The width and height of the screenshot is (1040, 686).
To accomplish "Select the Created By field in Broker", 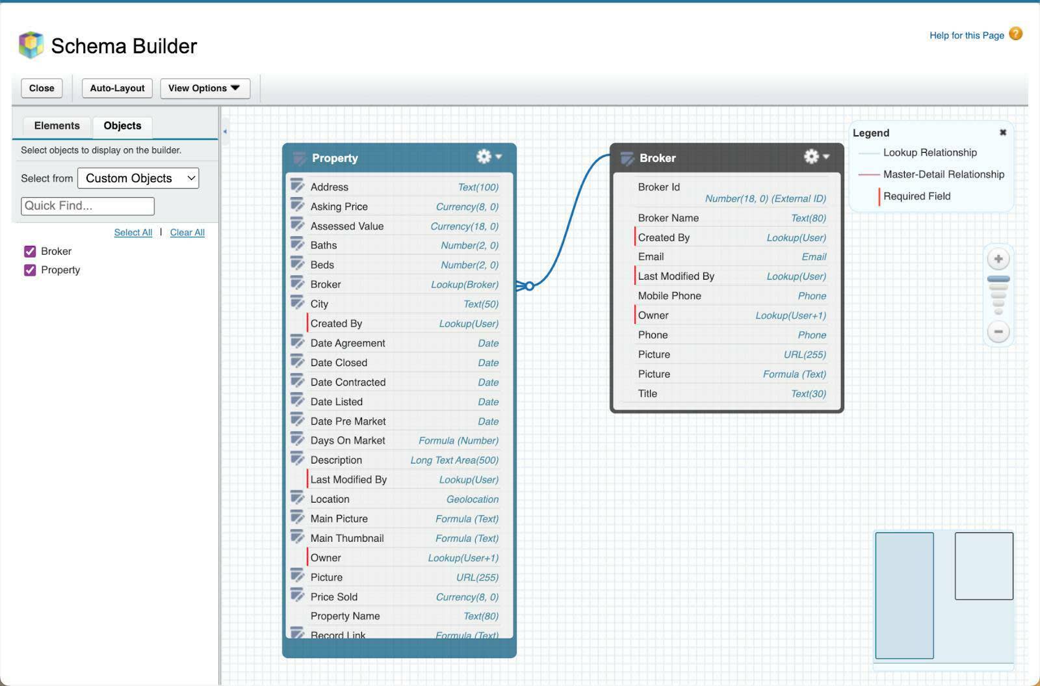I will [x=731, y=237].
